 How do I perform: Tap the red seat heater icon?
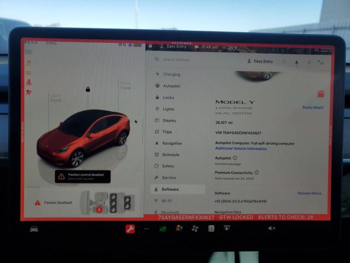100,209
